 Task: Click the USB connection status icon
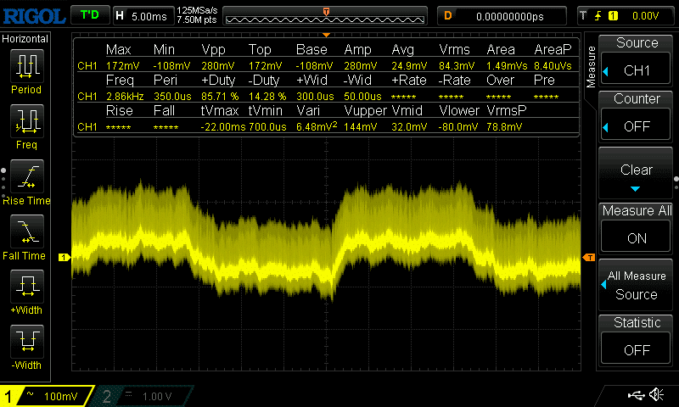tap(635, 394)
